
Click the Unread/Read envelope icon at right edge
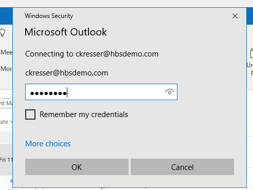point(251,53)
